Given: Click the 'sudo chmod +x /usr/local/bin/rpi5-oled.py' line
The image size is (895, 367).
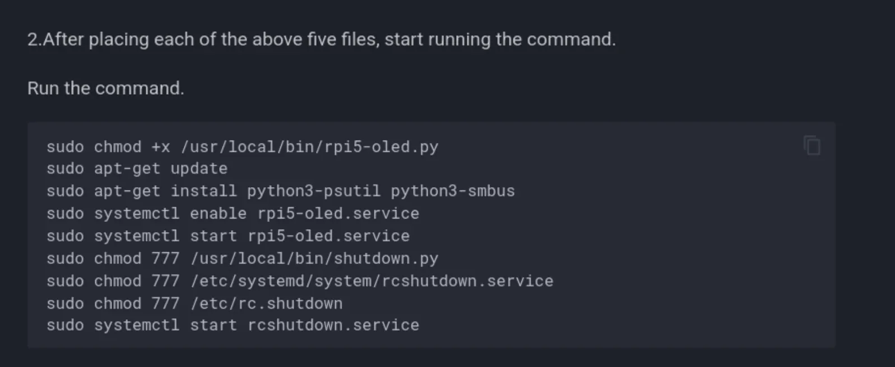Looking at the screenshot, I should (x=242, y=147).
